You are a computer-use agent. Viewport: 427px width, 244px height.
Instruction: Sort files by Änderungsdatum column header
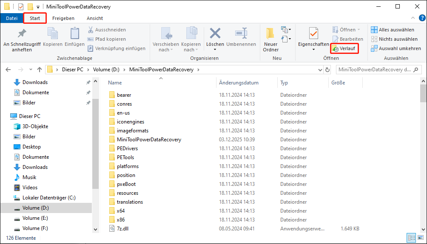pyautogui.click(x=239, y=83)
